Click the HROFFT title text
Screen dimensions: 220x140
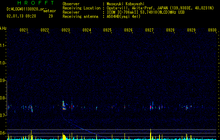pos(36,3)
